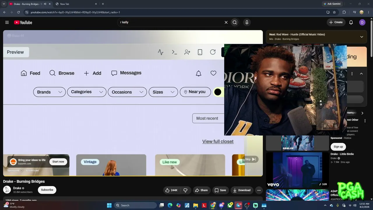Click the address bar URL
The width and height of the screenshot is (373, 210).
pos(75,12)
